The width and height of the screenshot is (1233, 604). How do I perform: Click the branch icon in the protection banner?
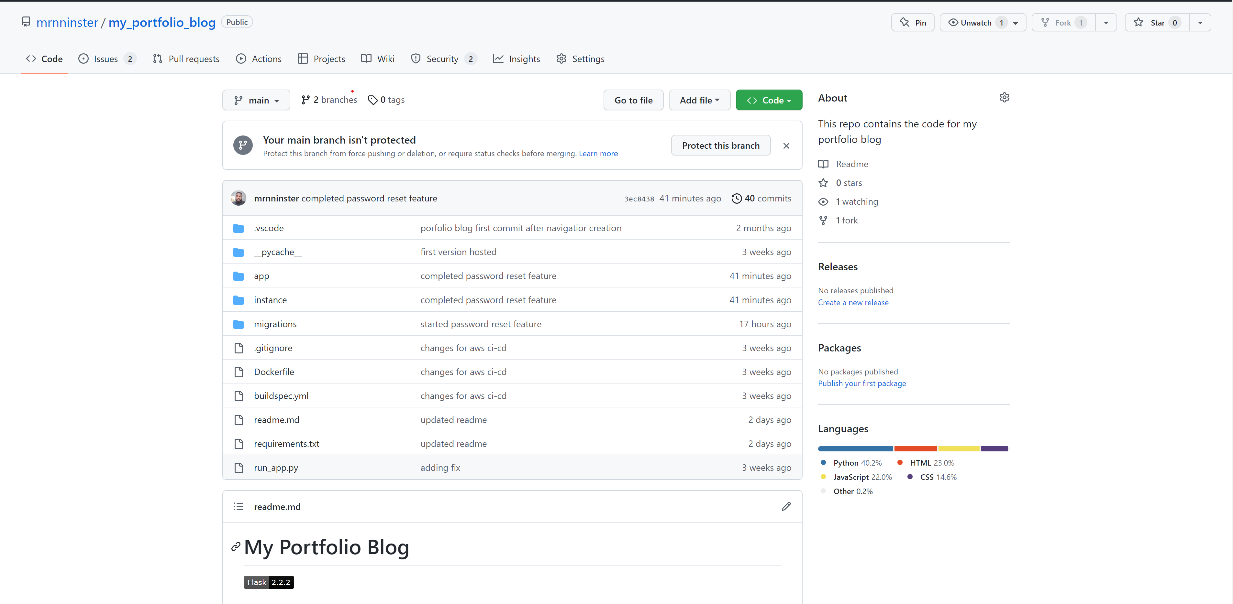(243, 145)
